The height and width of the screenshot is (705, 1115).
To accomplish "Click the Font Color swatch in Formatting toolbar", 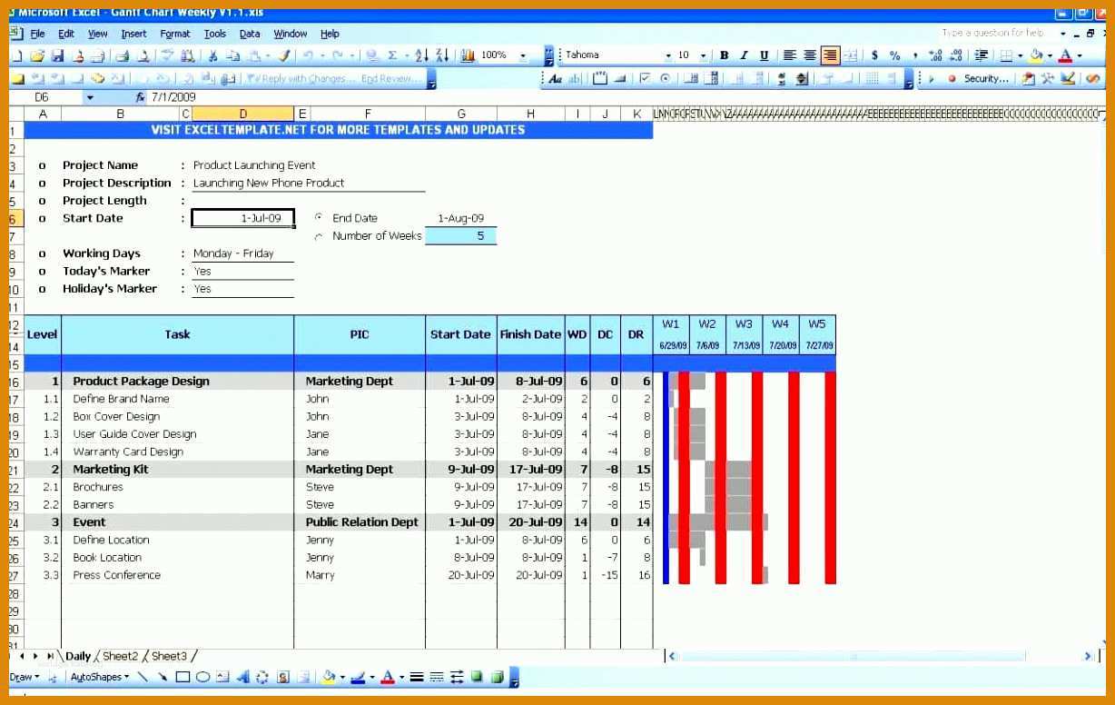I will [x=1065, y=55].
